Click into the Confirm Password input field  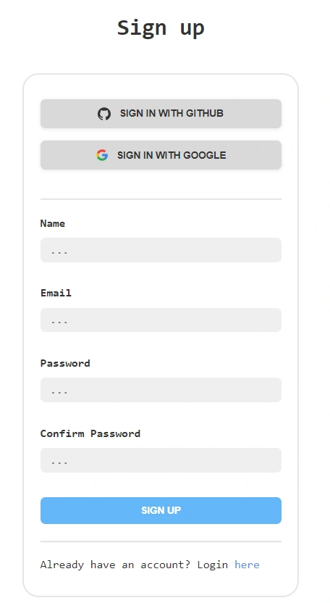[x=161, y=460]
